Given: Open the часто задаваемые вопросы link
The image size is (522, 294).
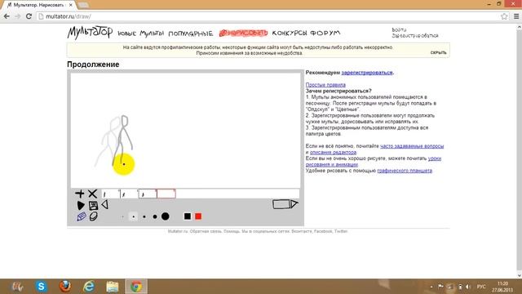Looking at the screenshot, I should click(x=412, y=146).
